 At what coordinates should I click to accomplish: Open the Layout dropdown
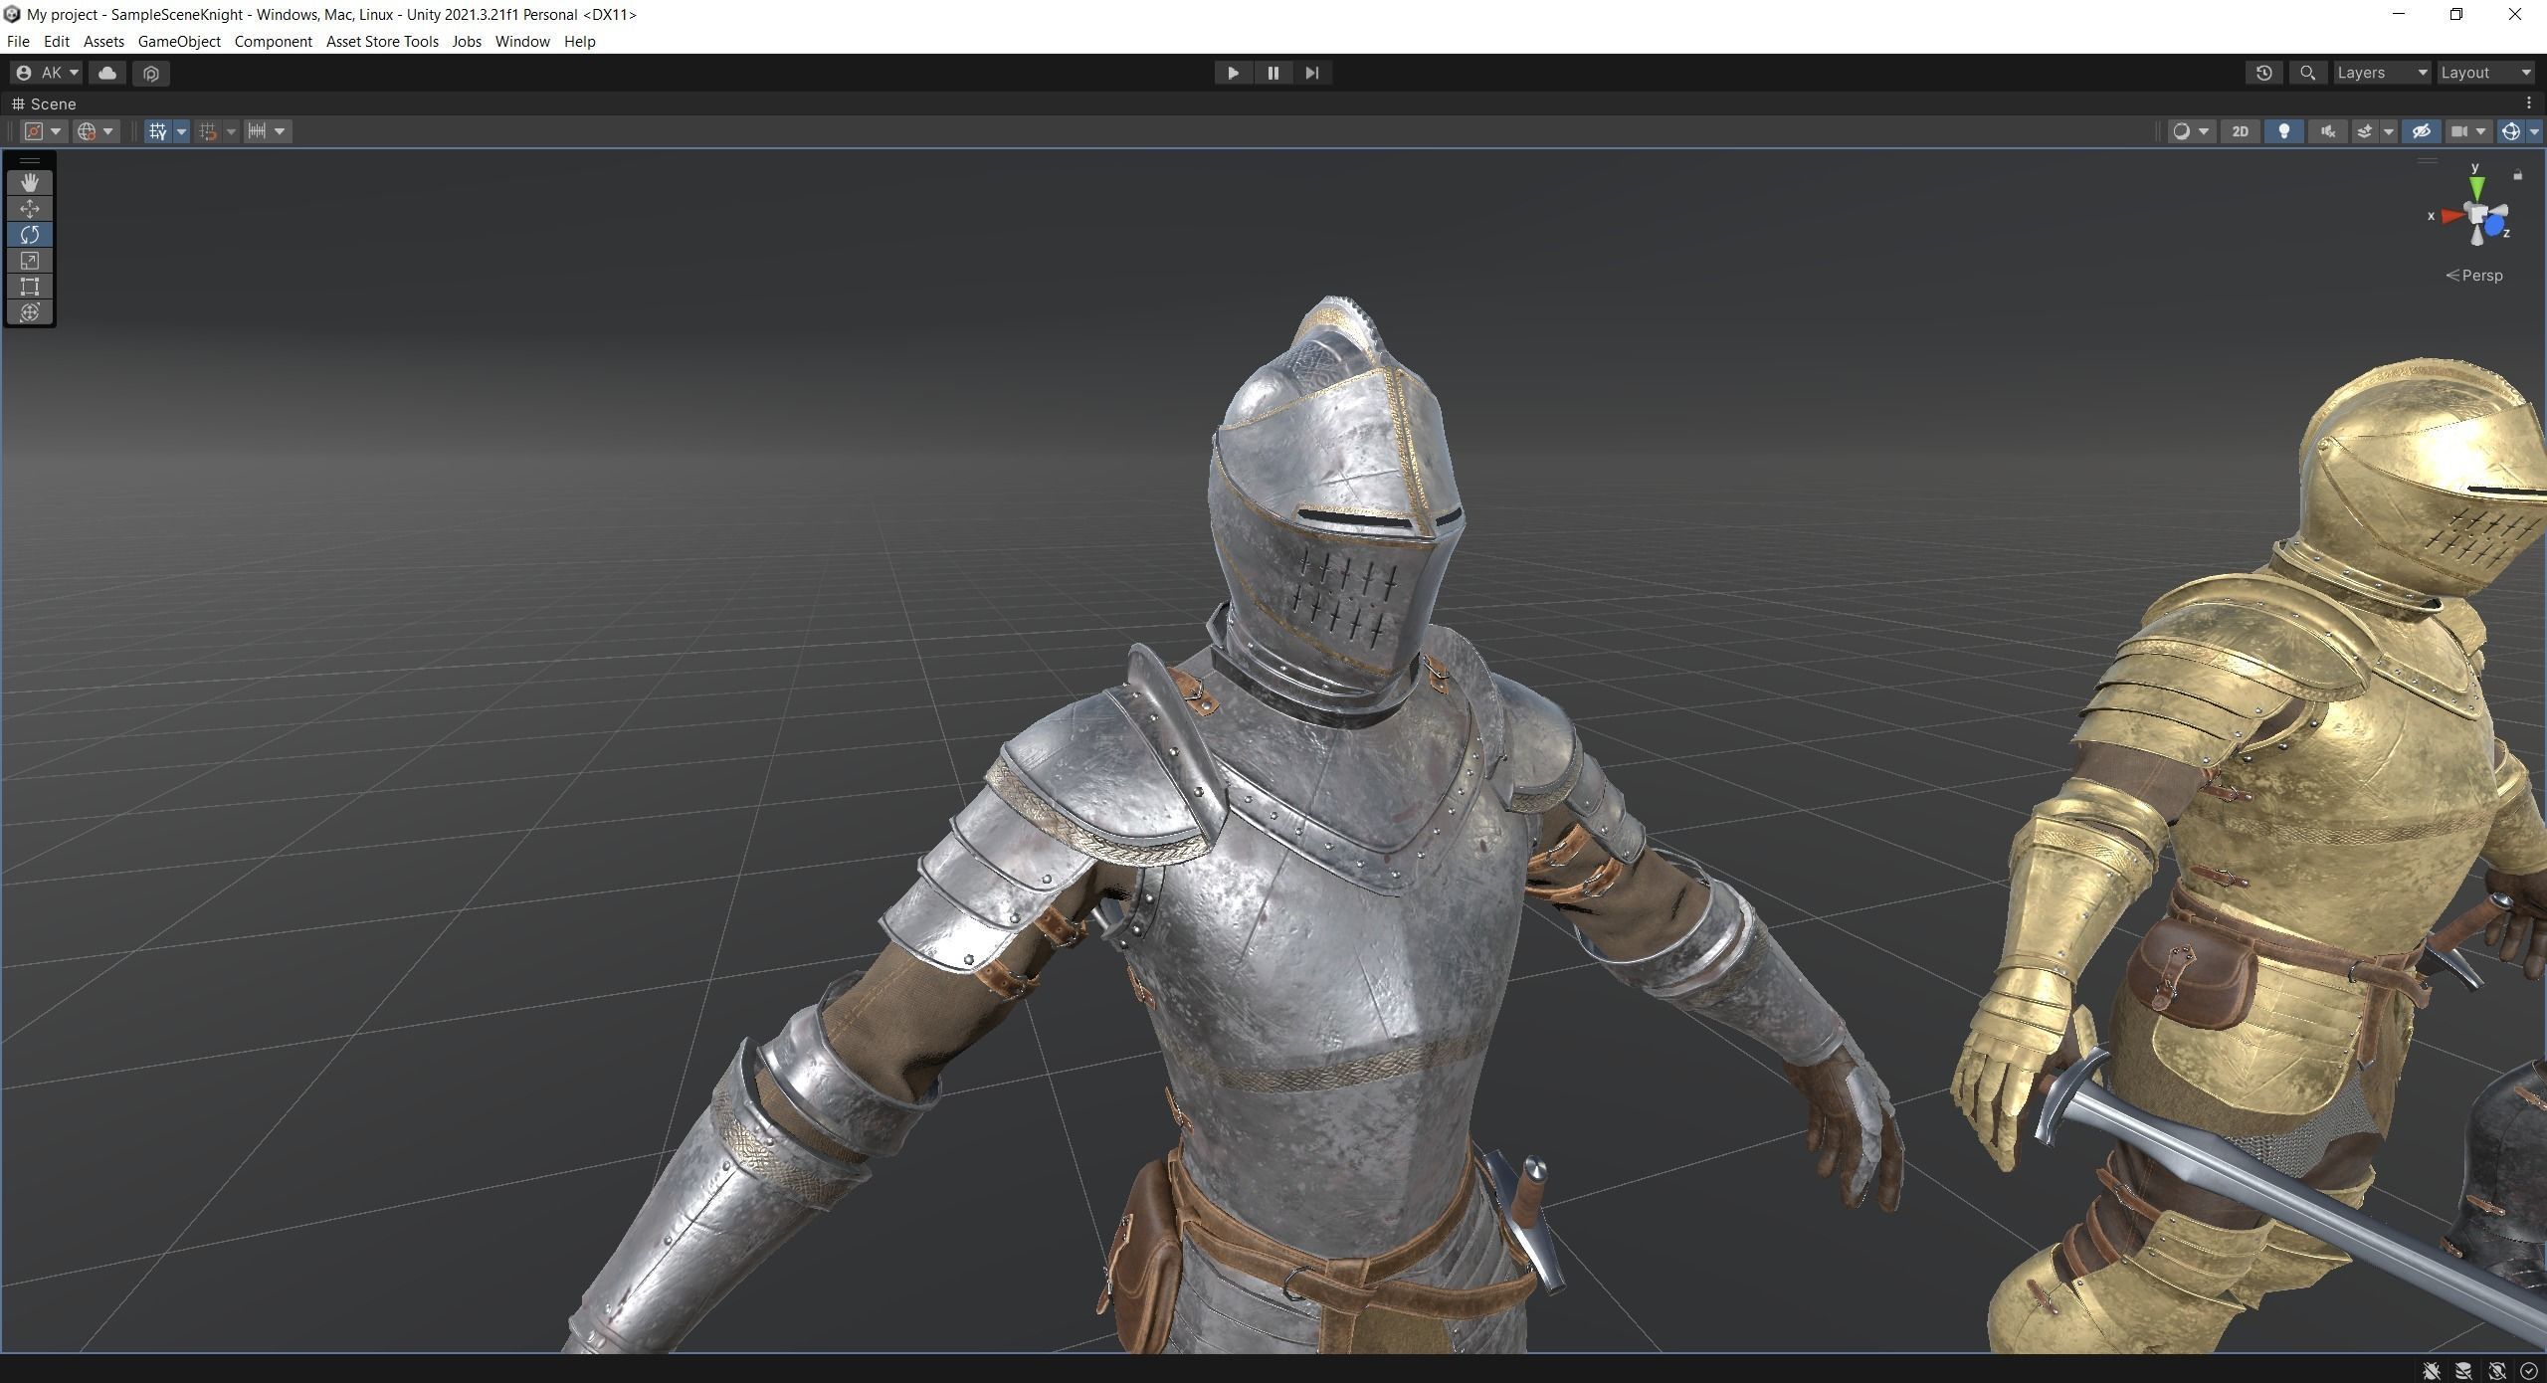click(2485, 73)
